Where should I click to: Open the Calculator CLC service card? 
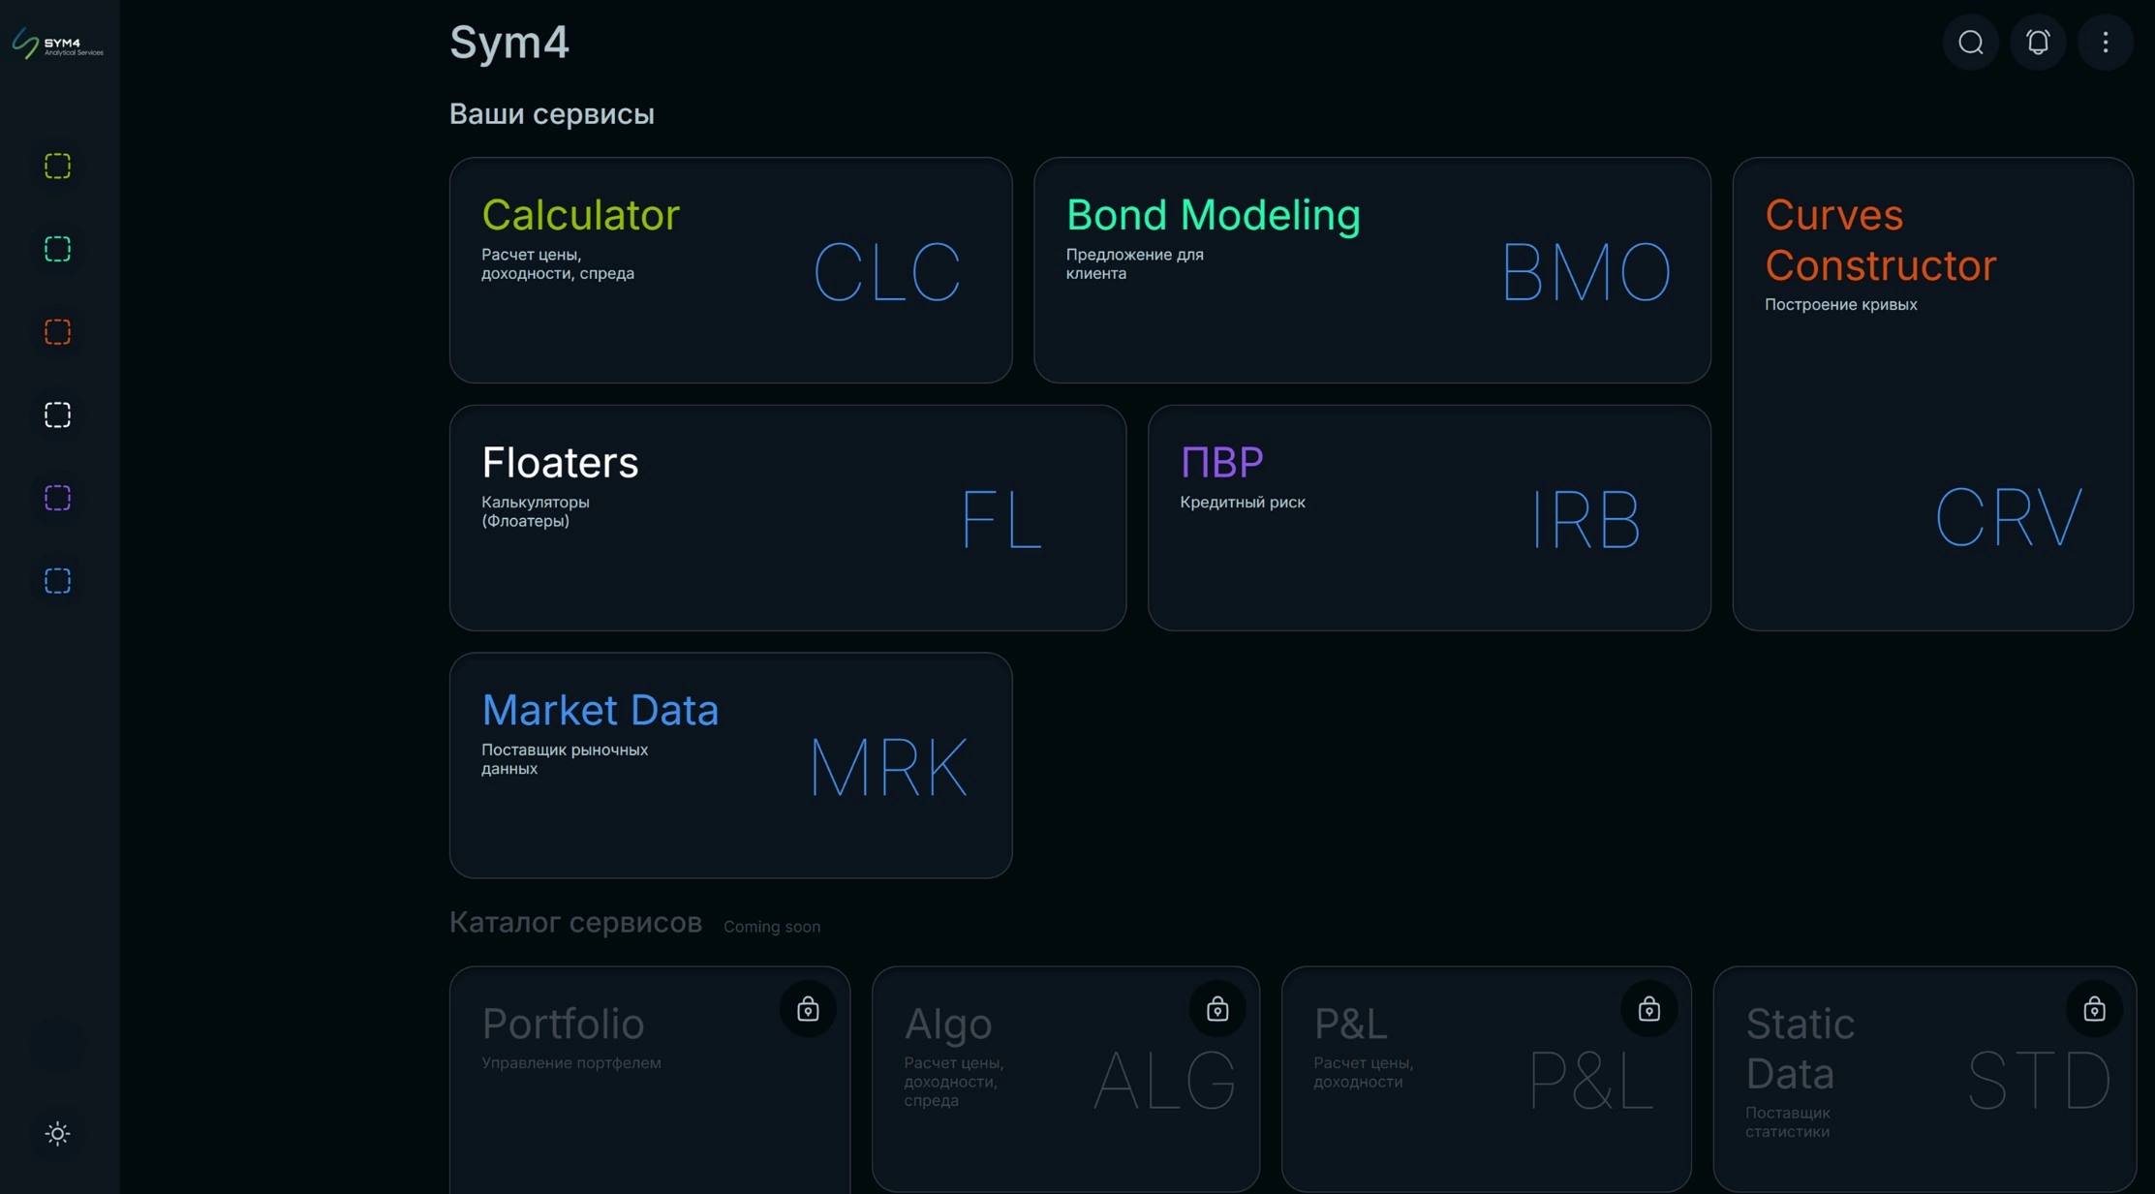click(730, 270)
